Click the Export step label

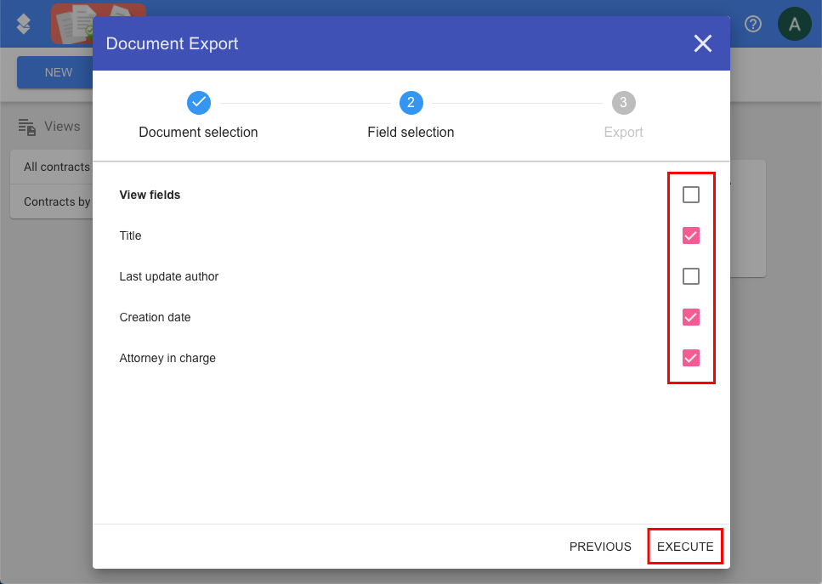[623, 132]
